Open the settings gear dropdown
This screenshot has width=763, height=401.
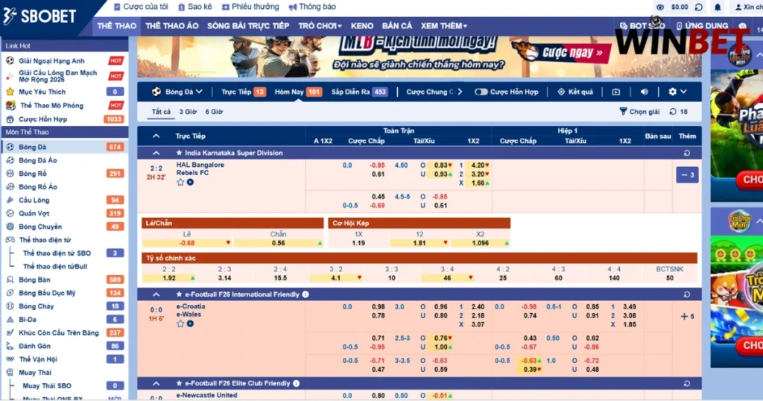click(x=677, y=92)
